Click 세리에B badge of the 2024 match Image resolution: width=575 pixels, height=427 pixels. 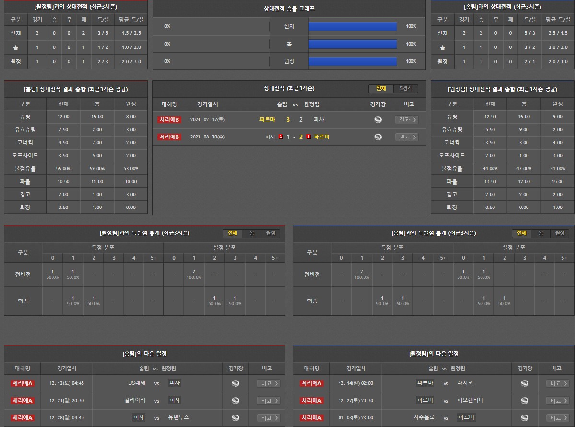tap(169, 120)
